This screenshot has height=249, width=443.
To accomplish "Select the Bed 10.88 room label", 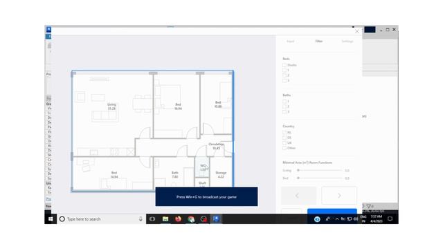I will click(x=218, y=104).
